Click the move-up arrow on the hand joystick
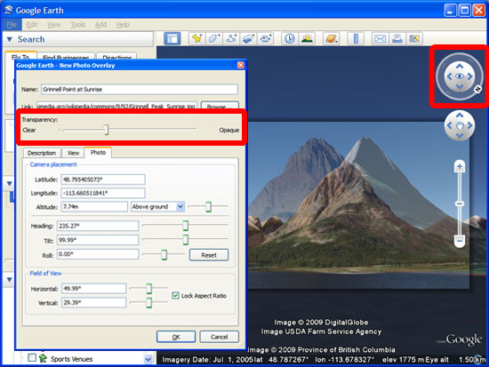489x367 pixels. tap(460, 116)
